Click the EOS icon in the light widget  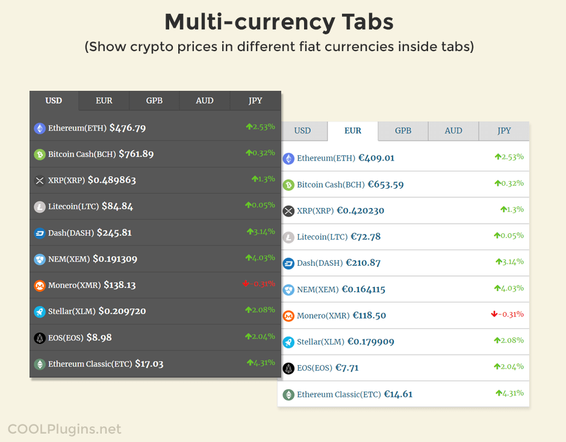pyautogui.click(x=288, y=368)
